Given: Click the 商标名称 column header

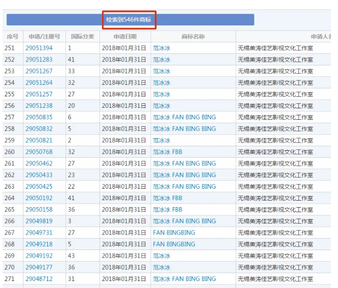Looking at the screenshot, I should [x=192, y=37].
